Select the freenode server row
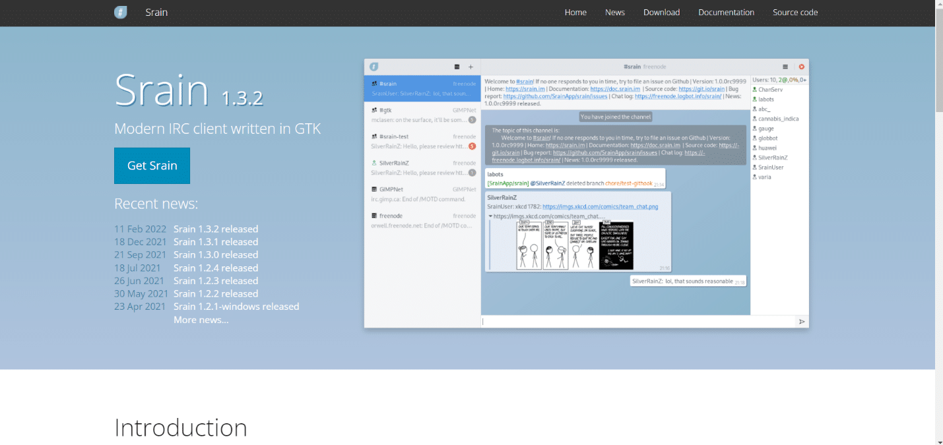The height and width of the screenshot is (445, 943). point(422,220)
